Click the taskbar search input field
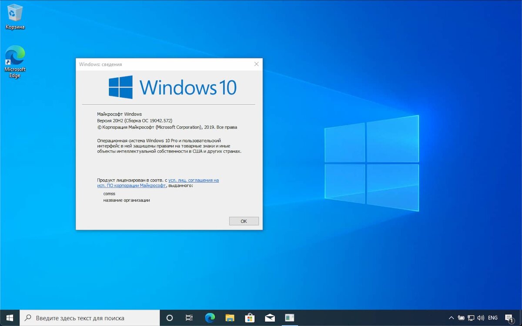Image resolution: width=522 pixels, height=326 pixels. click(x=87, y=317)
